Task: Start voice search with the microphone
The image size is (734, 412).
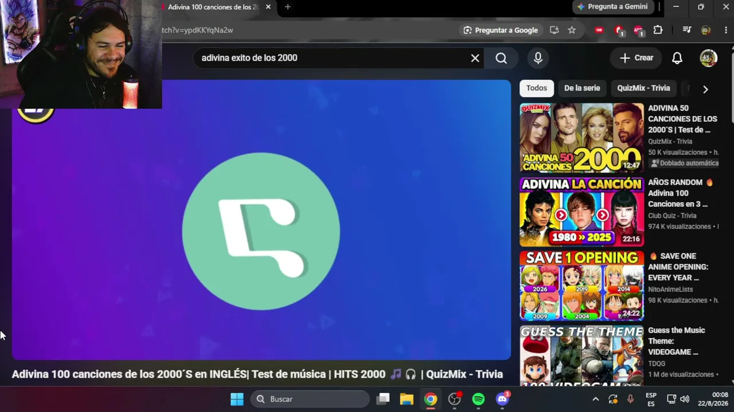Action: coord(538,58)
